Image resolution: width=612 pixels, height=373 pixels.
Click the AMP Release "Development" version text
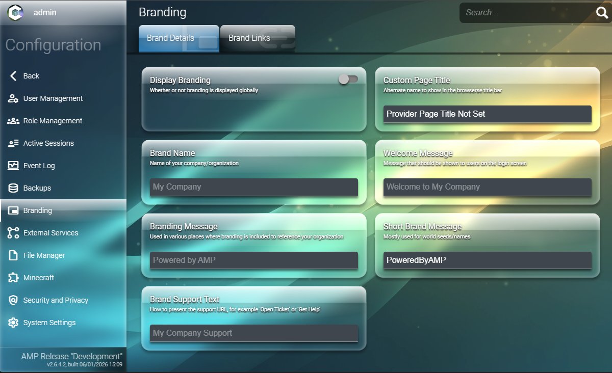pyautogui.click(x=72, y=356)
